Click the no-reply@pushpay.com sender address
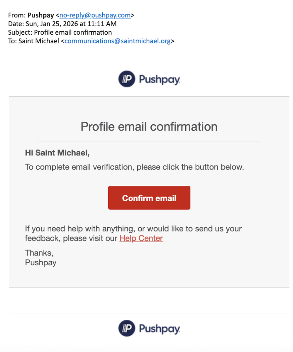The image size is (293, 352). [x=95, y=16]
